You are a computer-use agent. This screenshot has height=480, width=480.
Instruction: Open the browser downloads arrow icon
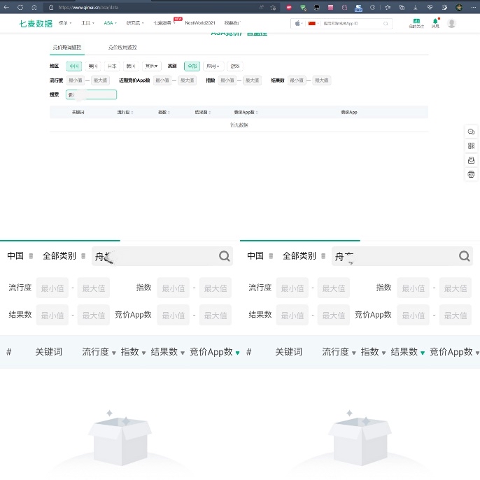click(416, 7)
